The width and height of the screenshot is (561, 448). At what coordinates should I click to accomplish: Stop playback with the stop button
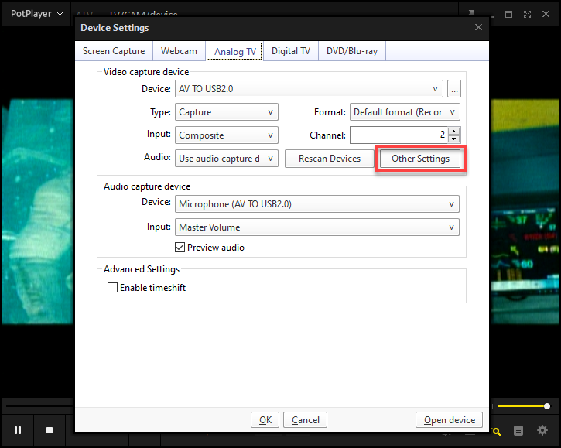[x=50, y=430]
